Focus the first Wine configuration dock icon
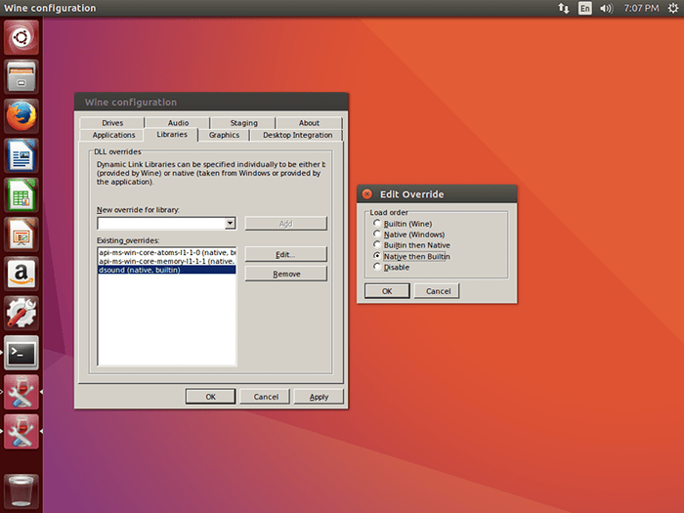Viewport: 684px width, 513px height. tap(21, 392)
